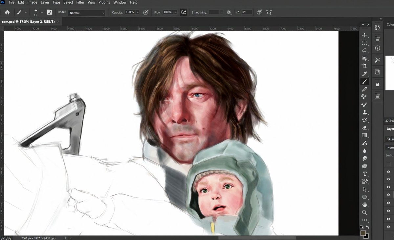This screenshot has height=240, width=394.
Task: Click the brush angle 0° field
Action: click(247, 12)
